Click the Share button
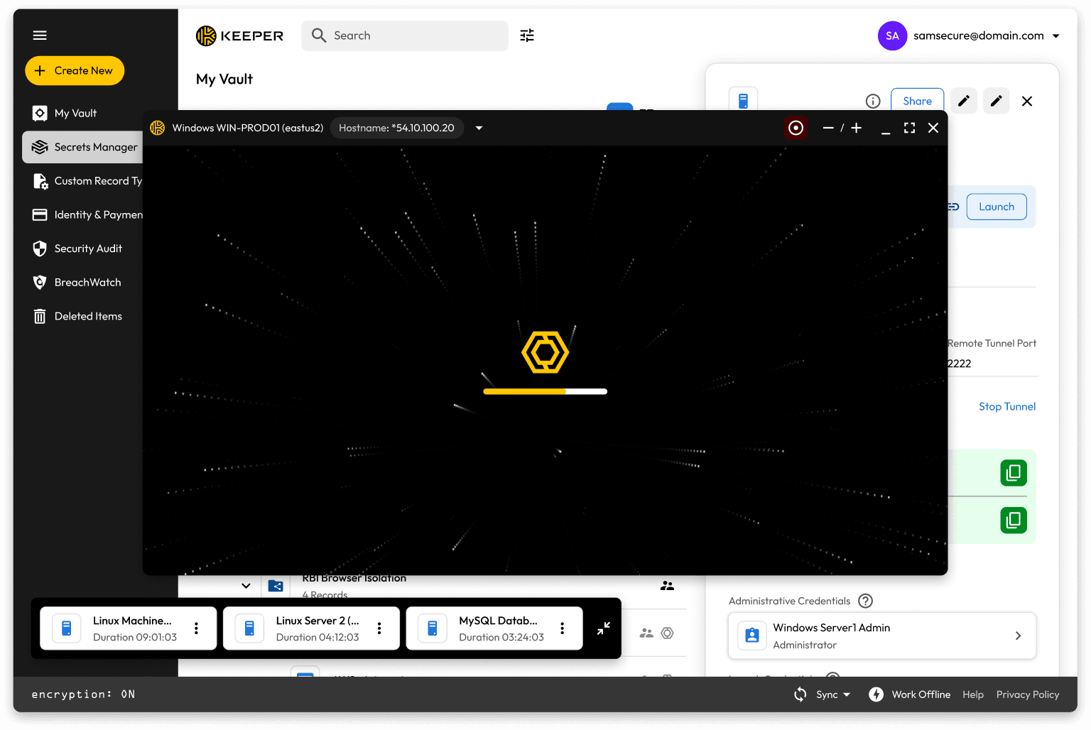Image resolution: width=1091 pixels, height=730 pixels. coord(917,101)
